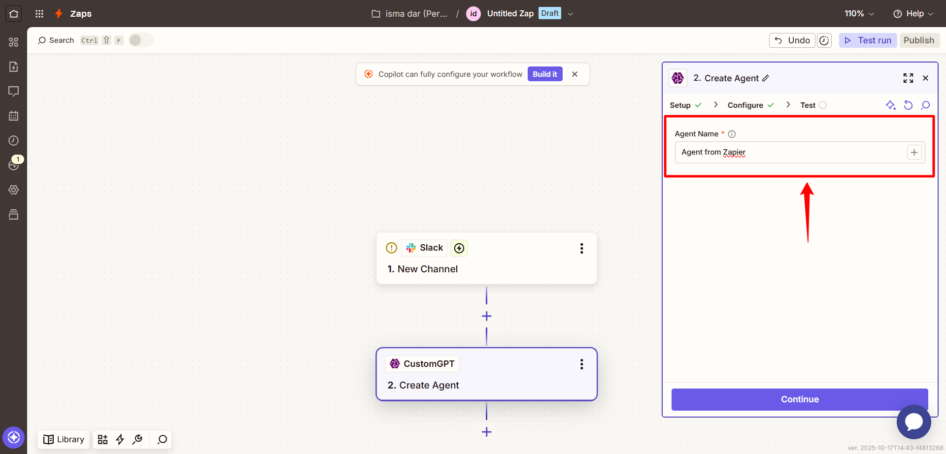The width and height of the screenshot is (946, 454).
Task: Switch to the Configure tab
Action: tap(750, 105)
